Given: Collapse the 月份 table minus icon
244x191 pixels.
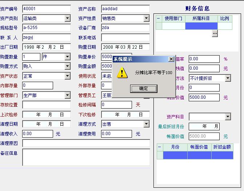Looking at the screenshot, I should (x=160, y=147).
